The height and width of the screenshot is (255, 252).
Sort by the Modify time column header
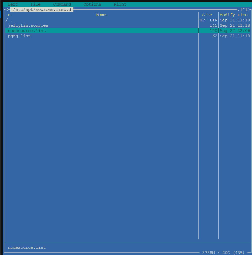(x=234, y=15)
